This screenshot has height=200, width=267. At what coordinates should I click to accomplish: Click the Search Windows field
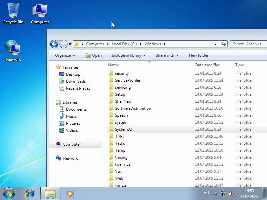pyautogui.click(x=248, y=44)
